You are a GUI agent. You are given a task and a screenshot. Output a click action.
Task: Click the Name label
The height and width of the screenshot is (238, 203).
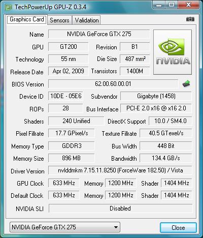[x=37, y=35]
